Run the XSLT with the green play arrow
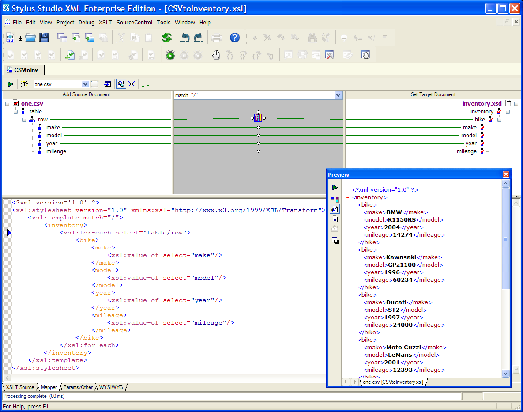The image size is (523, 412). click(x=10, y=84)
